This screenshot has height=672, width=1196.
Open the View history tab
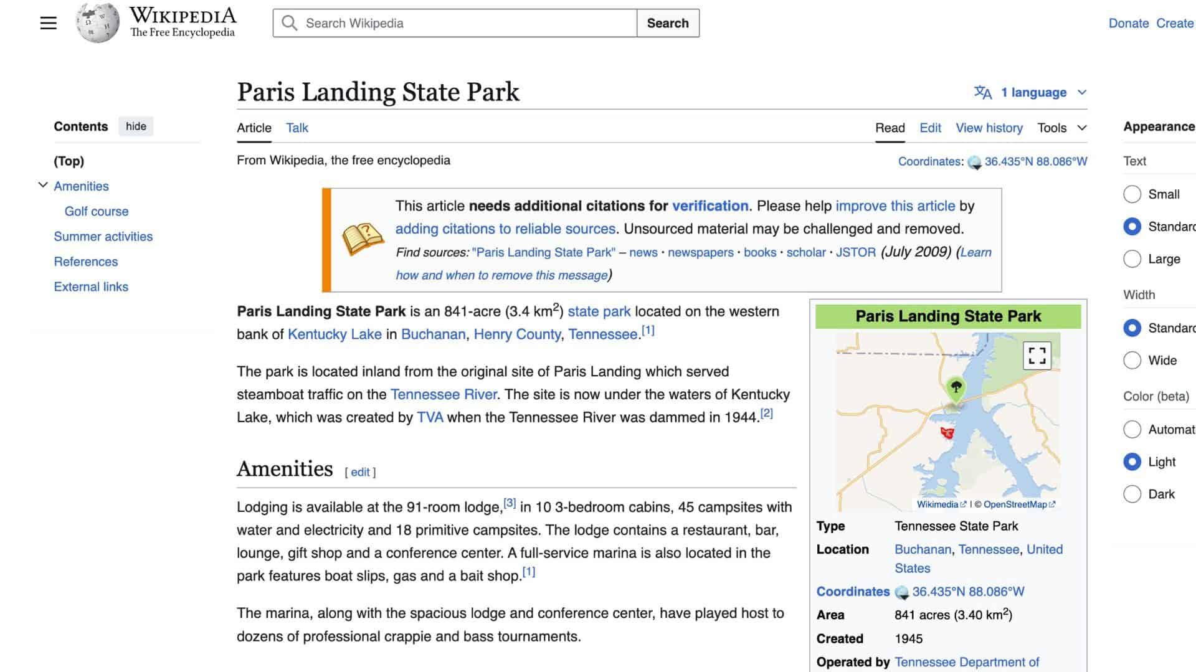989,128
